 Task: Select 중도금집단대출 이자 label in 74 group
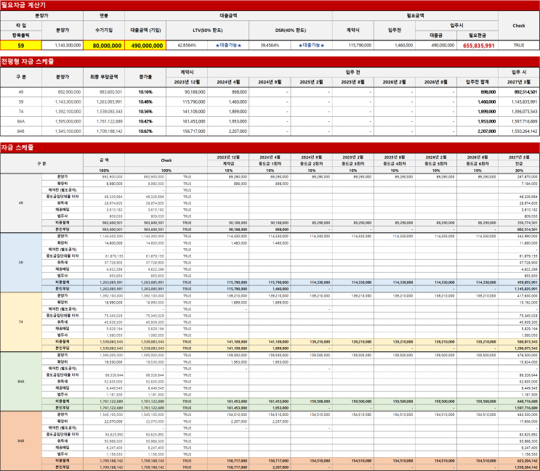coord(63,315)
